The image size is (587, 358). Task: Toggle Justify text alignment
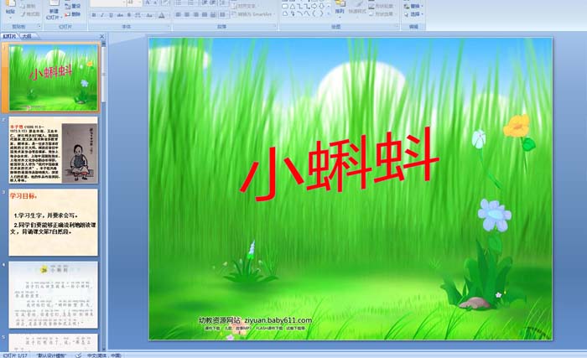click(205, 14)
